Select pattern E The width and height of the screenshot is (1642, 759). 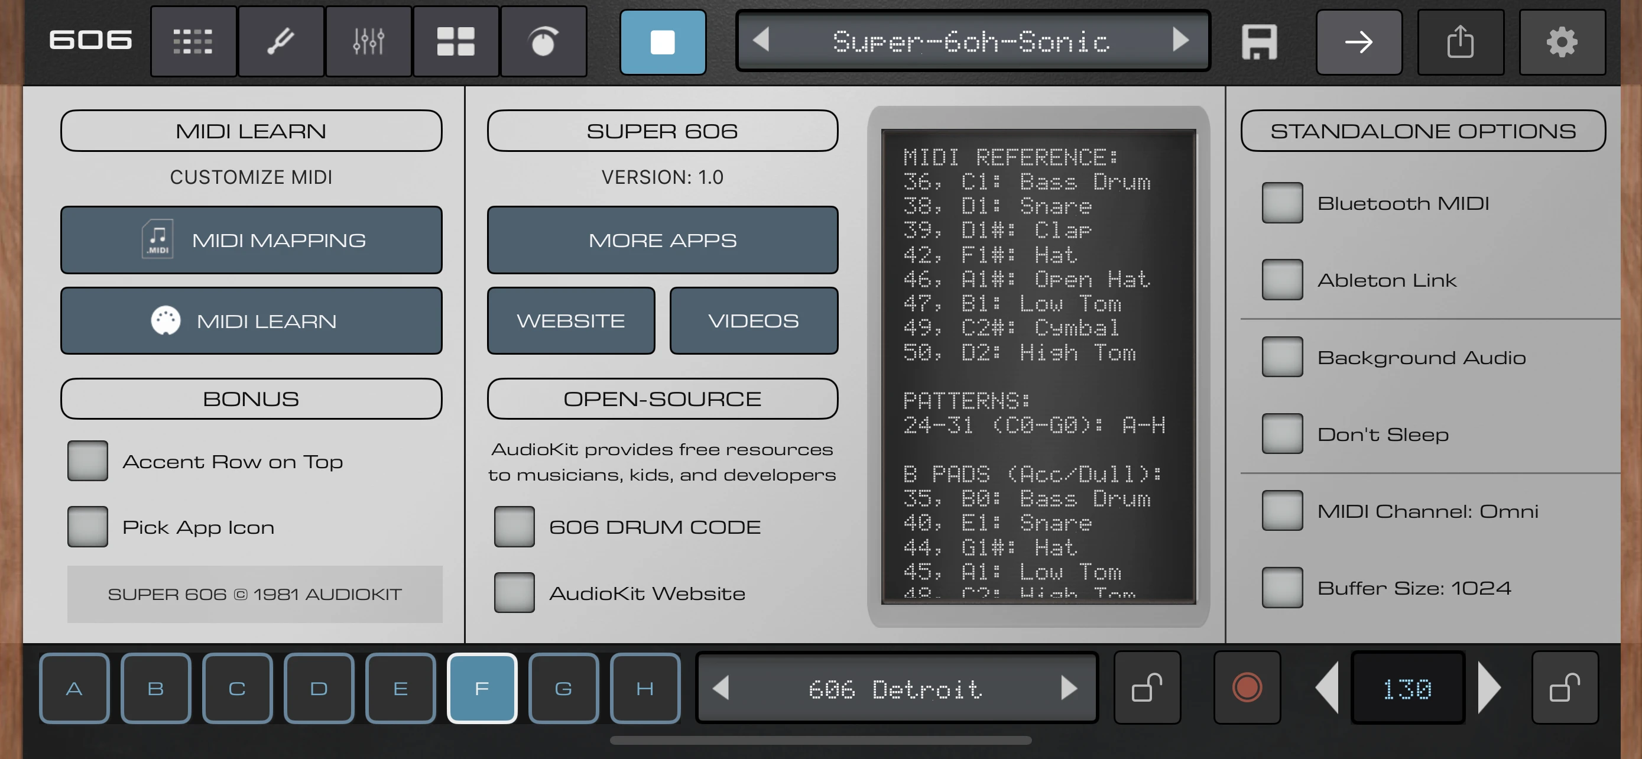(400, 688)
